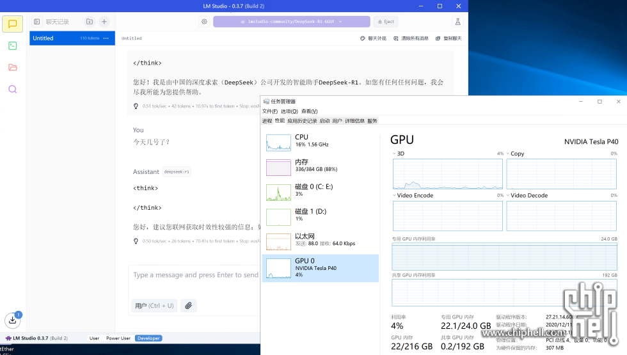This screenshot has height=355, width=627.
Task: Select 磁盘 1 (D:) entry
Action: pyautogui.click(x=321, y=217)
